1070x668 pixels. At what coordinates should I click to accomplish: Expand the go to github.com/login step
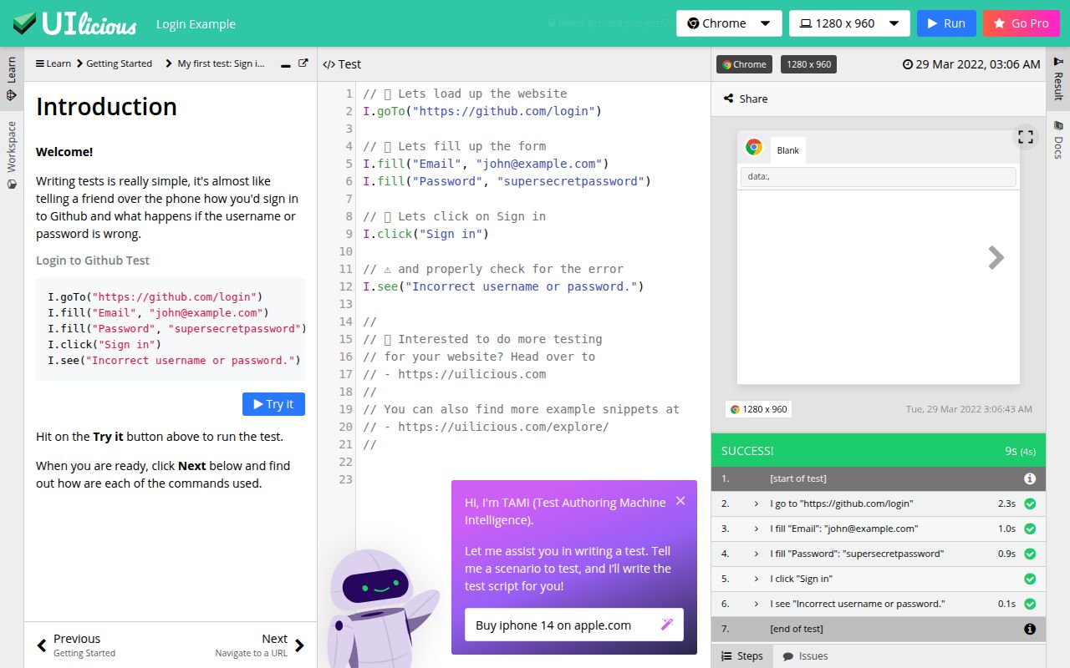(757, 504)
